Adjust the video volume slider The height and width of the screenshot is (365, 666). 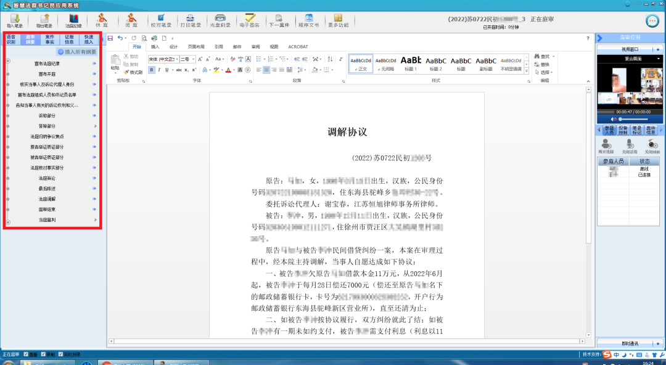[634, 120]
